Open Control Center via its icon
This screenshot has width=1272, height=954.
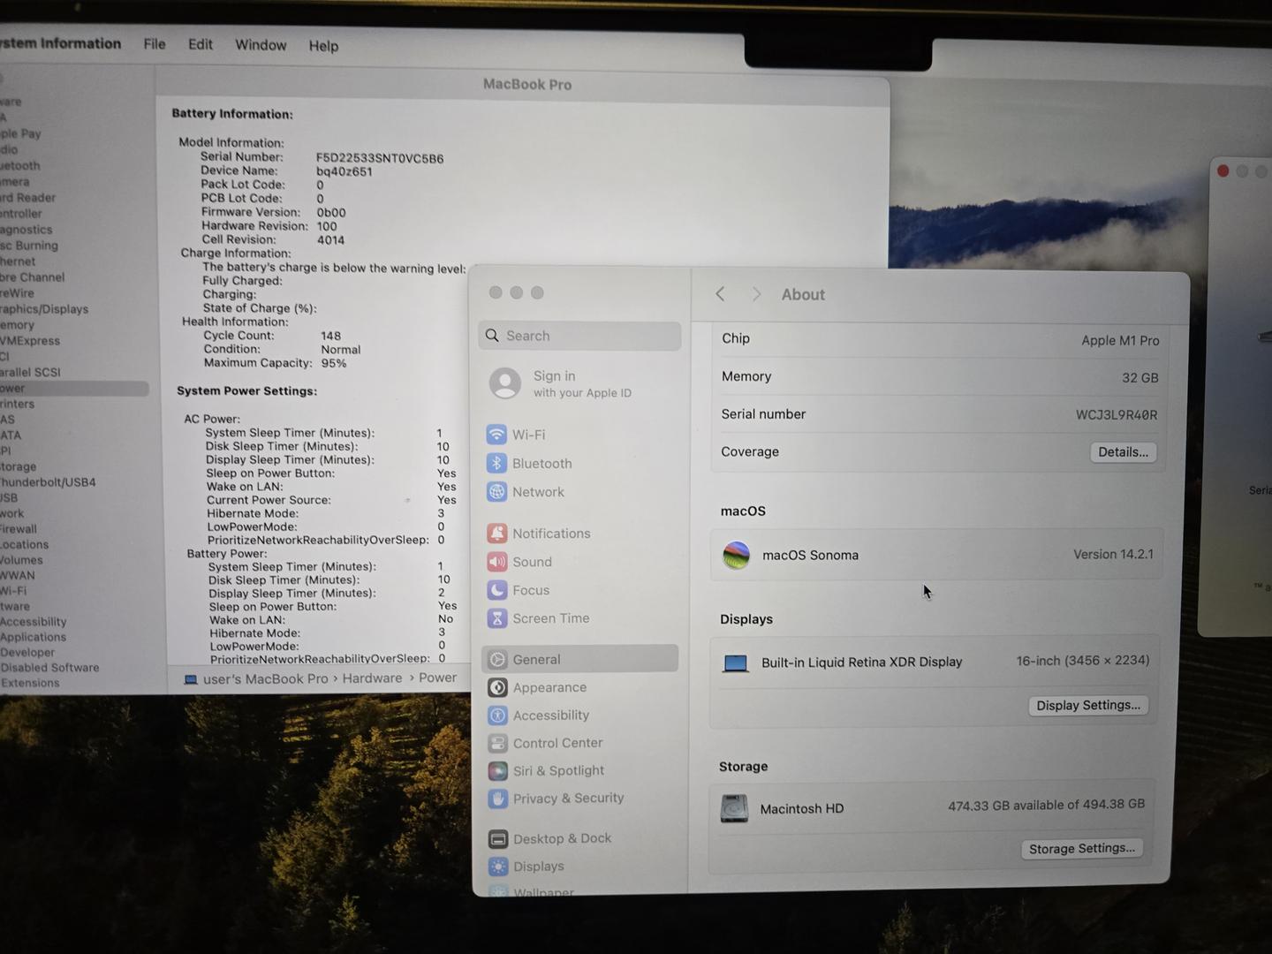click(497, 743)
